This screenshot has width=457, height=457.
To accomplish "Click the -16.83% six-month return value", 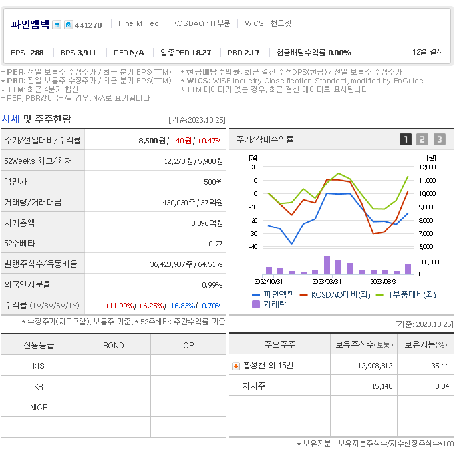I will 182,306.
